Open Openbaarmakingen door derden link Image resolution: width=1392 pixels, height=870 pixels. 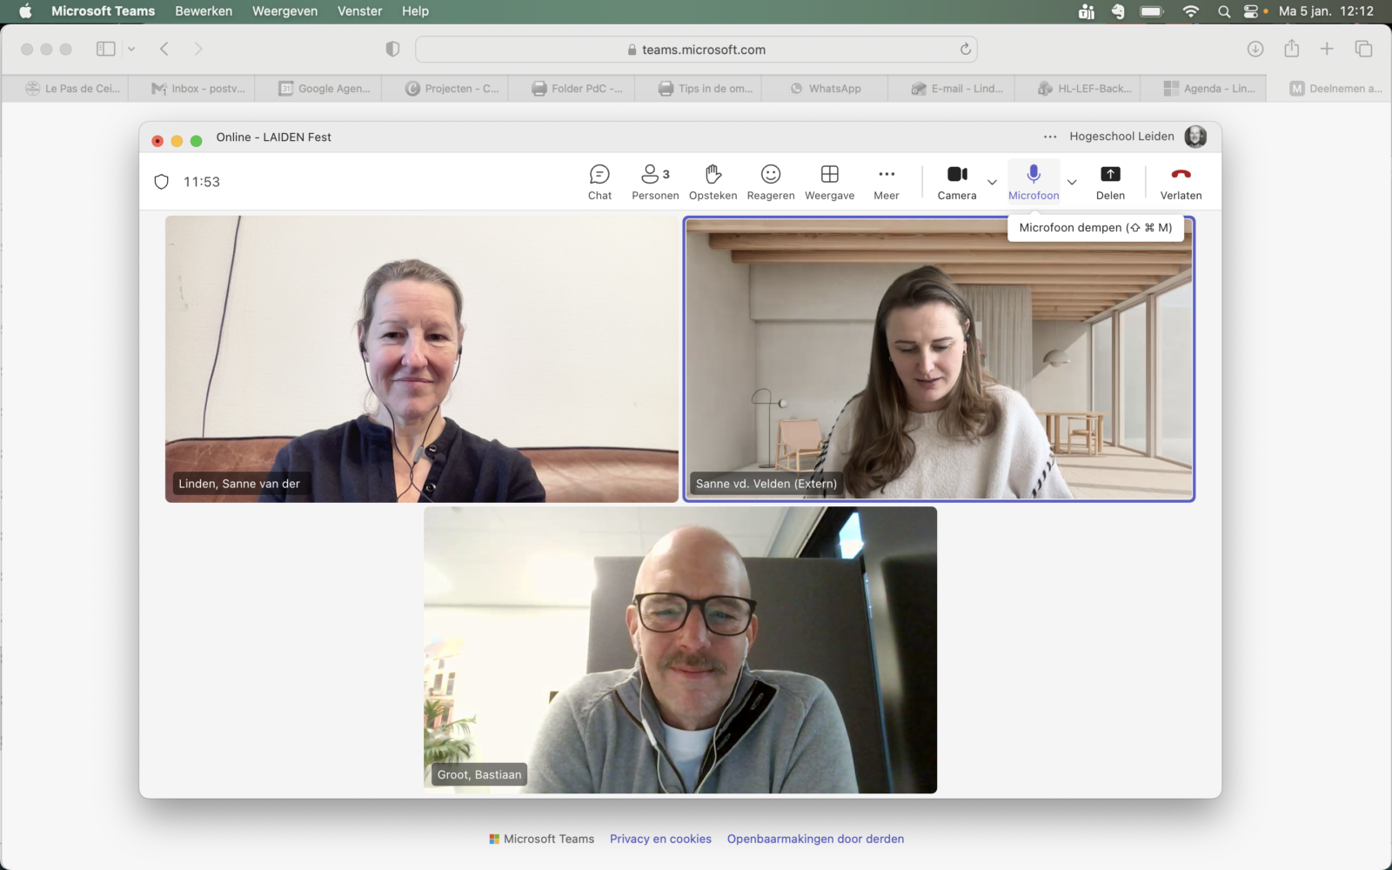coord(815,839)
